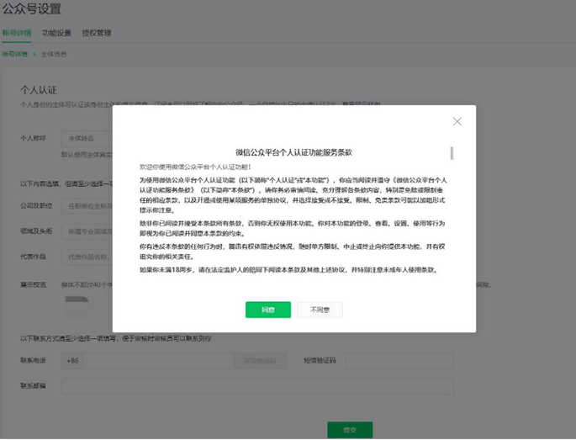The image size is (576, 440).
Task: Focus the 短信验证码 input field
Action: pyautogui.click(x=399, y=361)
